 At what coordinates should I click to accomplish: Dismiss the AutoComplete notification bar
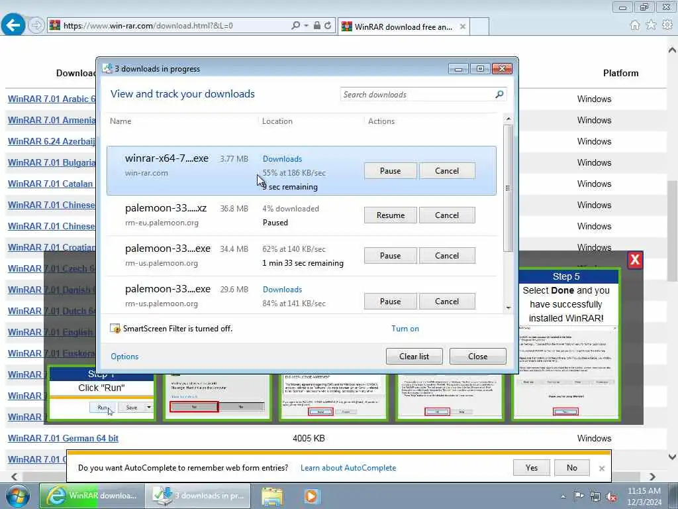(x=601, y=469)
